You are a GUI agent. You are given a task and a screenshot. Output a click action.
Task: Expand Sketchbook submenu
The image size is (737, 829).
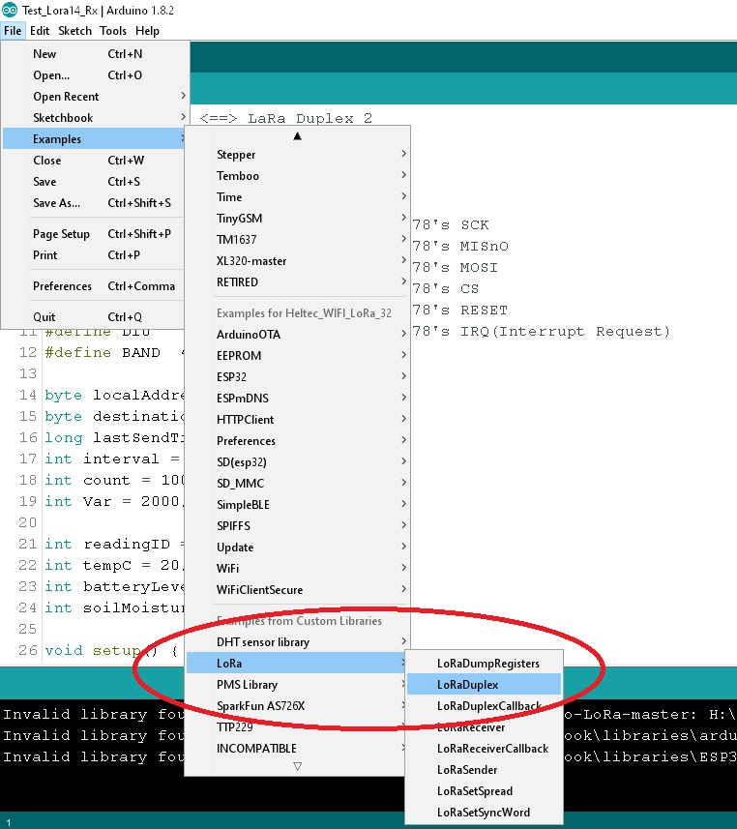[x=95, y=117]
